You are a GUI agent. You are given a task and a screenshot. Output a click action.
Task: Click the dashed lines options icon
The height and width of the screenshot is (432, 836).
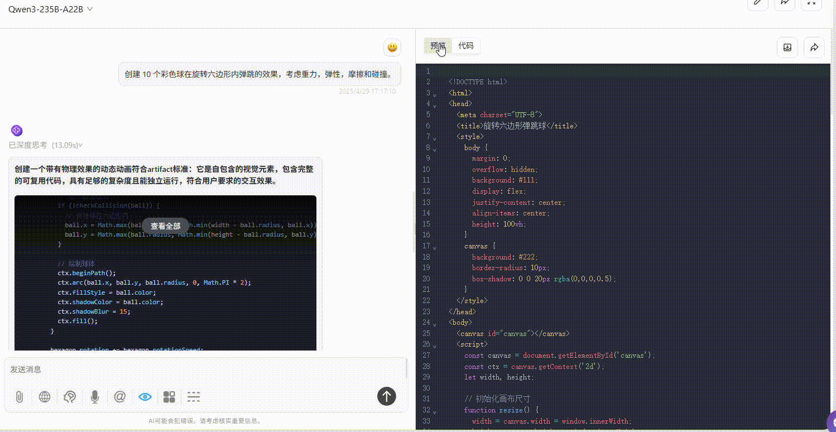tap(194, 397)
